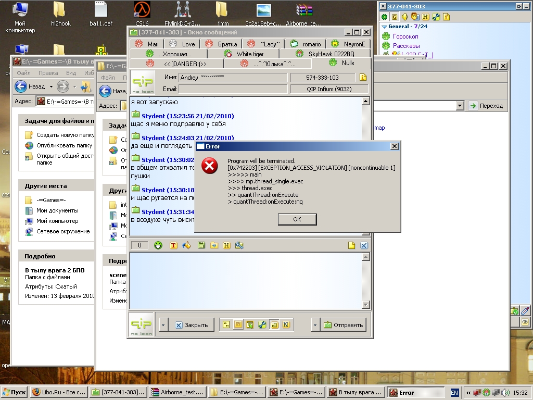Click the chat history scrollbar up arrow

[x=366, y=101]
